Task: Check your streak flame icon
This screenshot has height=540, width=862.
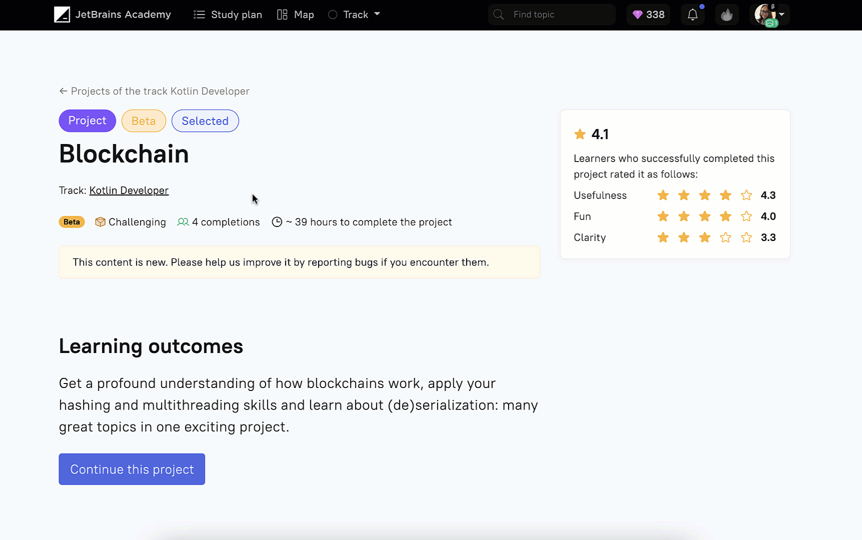Action: pyautogui.click(x=726, y=14)
